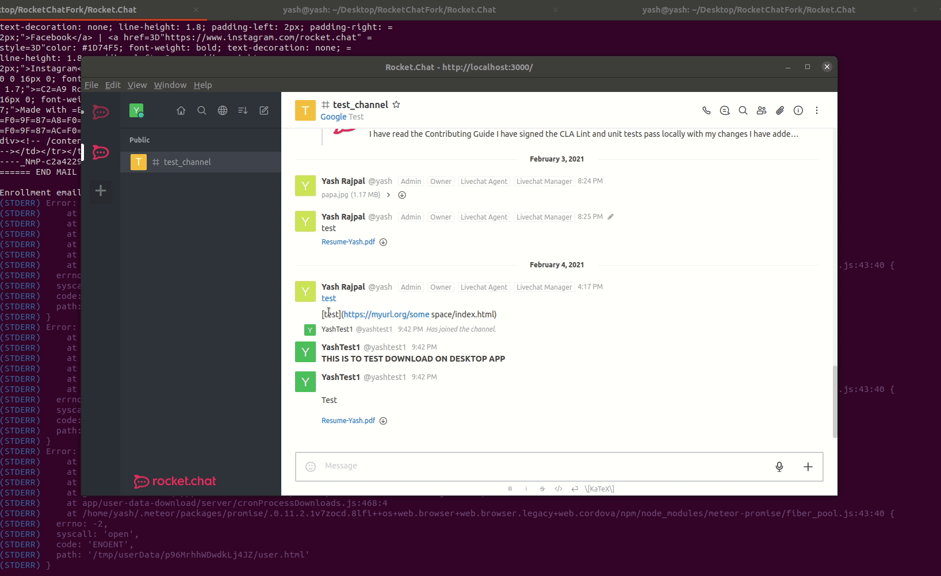Click the Public section header in sidebar
941x576 pixels.
[139, 140]
